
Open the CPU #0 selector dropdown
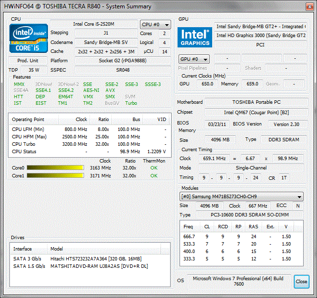click(155, 24)
